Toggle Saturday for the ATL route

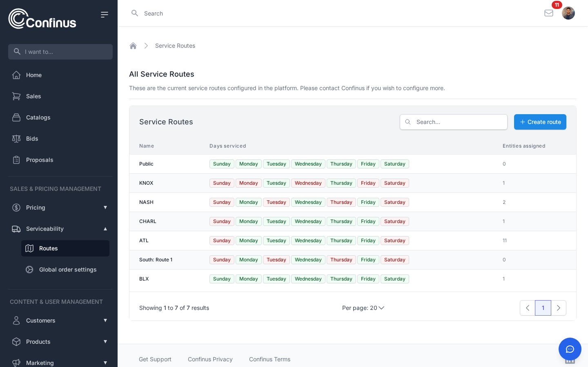coord(394,241)
